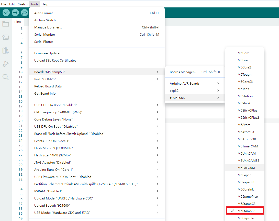
Task: Expand Upload Mode option
Action: coord(97,198)
